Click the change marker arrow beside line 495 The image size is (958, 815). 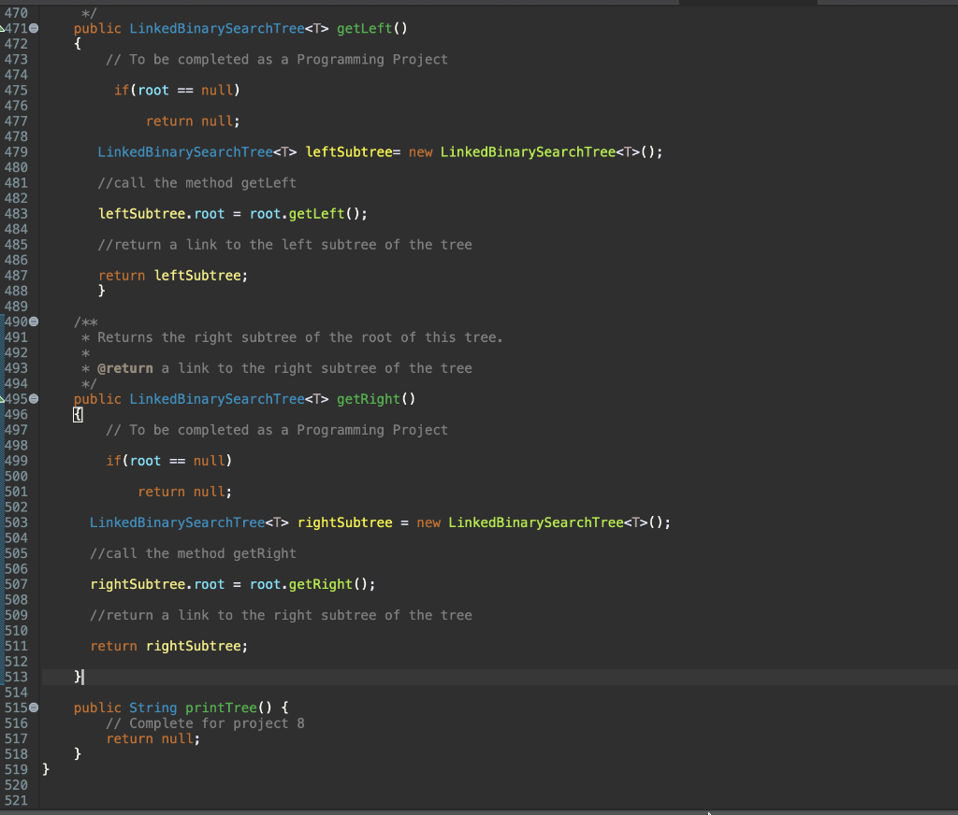(5, 399)
